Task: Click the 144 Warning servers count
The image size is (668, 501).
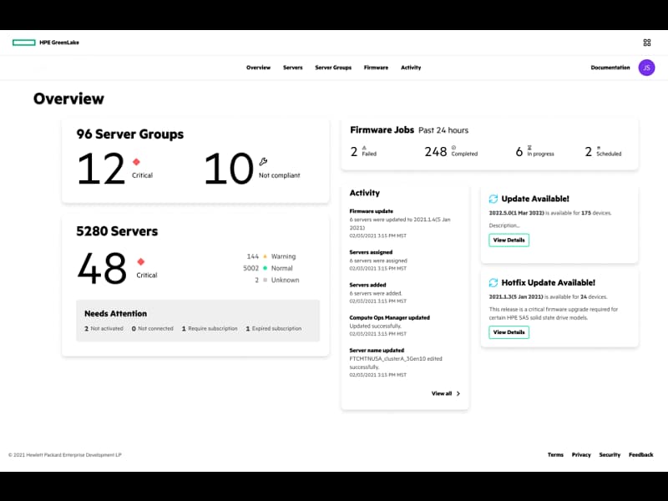Action: tap(253, 256)
